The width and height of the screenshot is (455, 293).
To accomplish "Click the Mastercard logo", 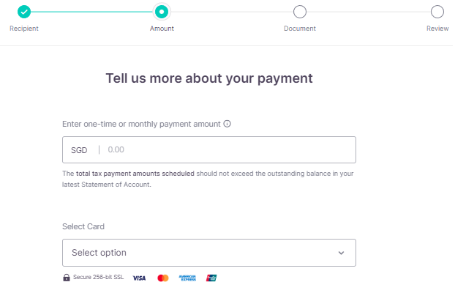I will pos(163,278).
